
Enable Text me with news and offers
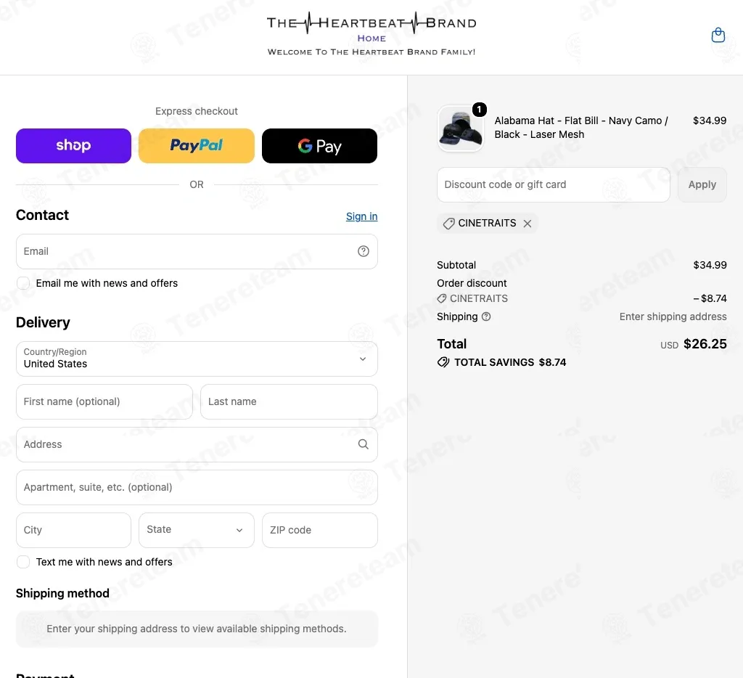(22, 562)
